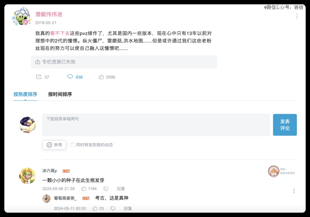This screenshot has width=310, height=217.
Task: Open the 表情 emoji picker
Action: (x=54, y=145)
